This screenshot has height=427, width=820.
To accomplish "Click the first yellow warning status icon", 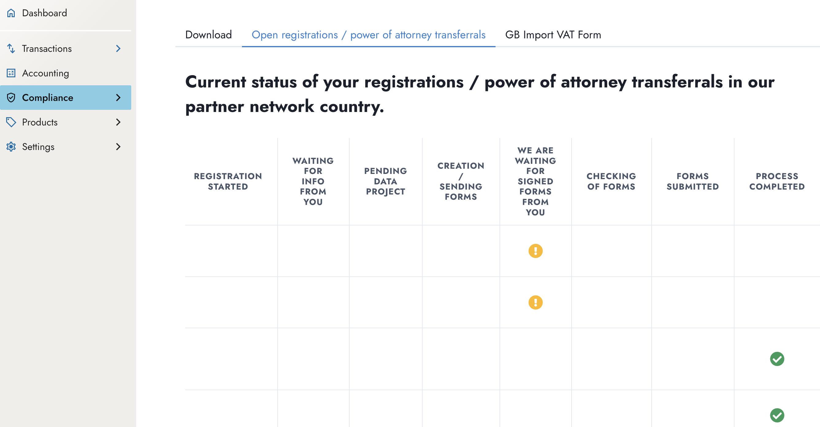I will pos(535,251).
